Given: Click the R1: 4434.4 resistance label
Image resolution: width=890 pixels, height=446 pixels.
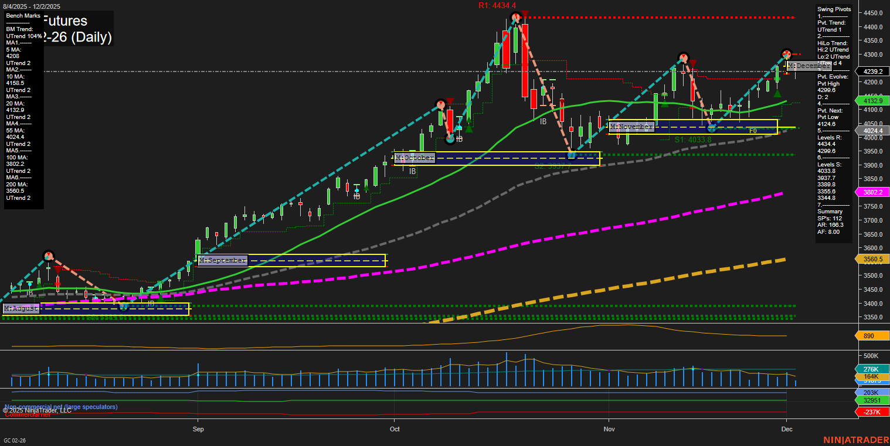Looking at the screenshot, I should (x=497, y=5).
